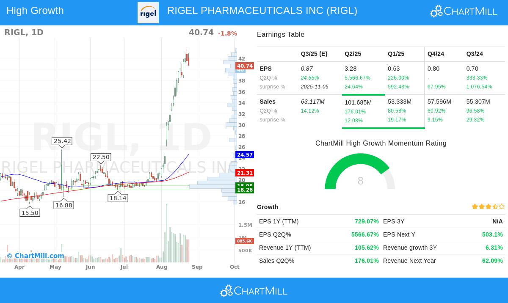Click the Revenue growth 3Y 6.31% value

point(494,248)
